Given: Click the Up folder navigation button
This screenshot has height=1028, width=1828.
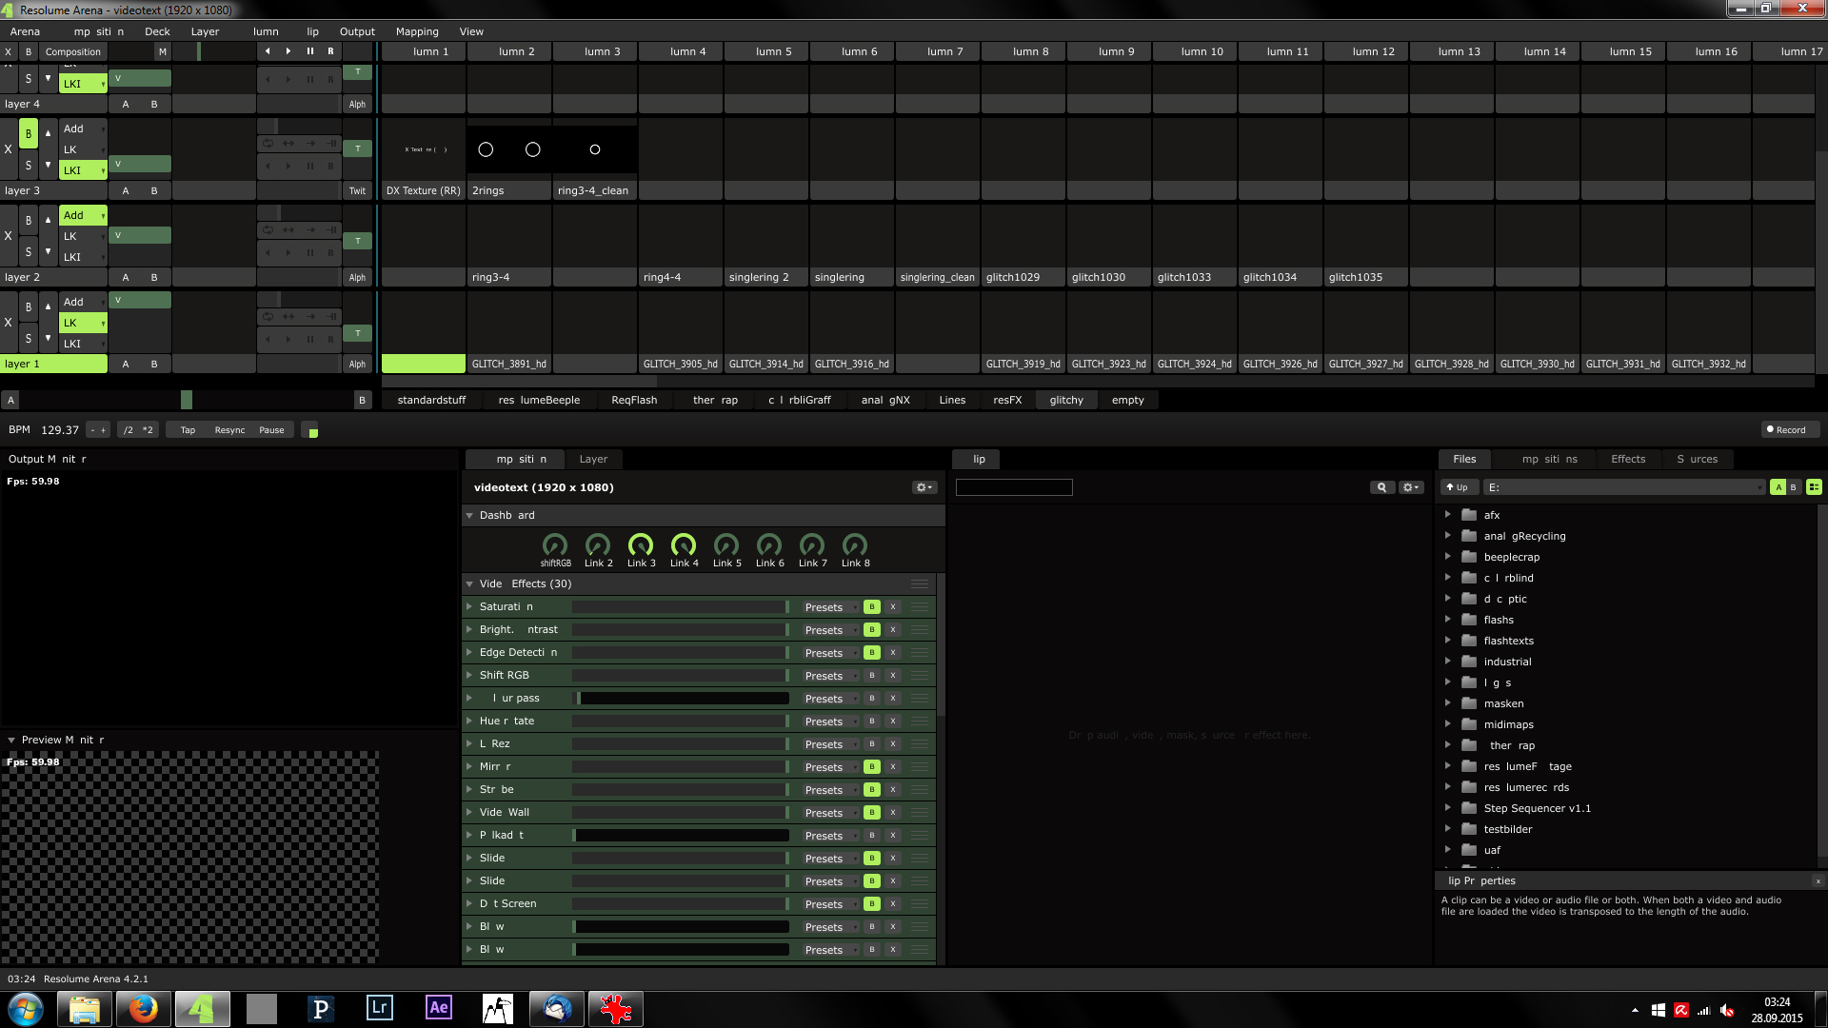Looking at the screenshot, I should coord(1457,487).
